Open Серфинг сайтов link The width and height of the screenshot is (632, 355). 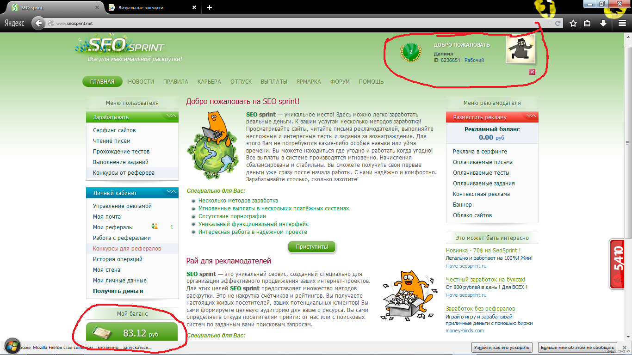click(114, 130)
